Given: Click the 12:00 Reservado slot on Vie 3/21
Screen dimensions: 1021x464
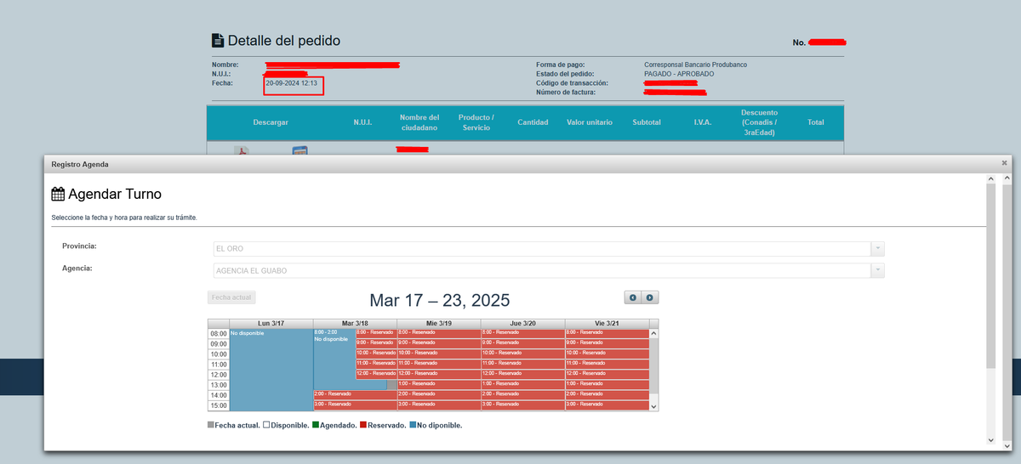Looking at the screenshot, I should 606,374.
